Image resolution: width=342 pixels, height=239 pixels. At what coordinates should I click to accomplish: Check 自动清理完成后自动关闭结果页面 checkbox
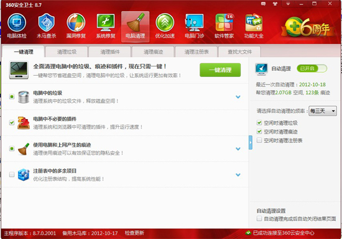coord(259,219)
